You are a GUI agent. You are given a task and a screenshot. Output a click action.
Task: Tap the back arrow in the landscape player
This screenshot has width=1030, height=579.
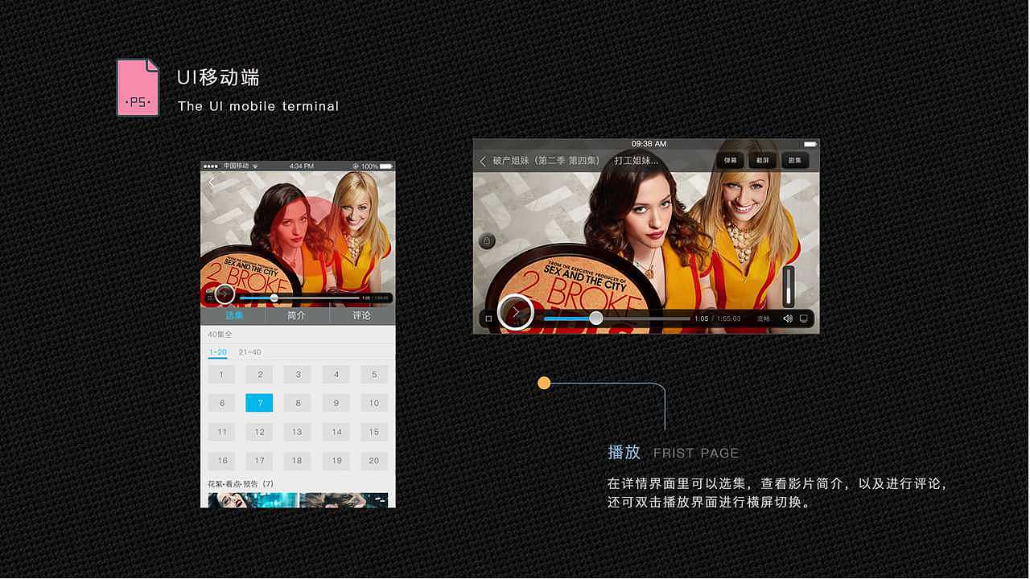click(483, 161)
